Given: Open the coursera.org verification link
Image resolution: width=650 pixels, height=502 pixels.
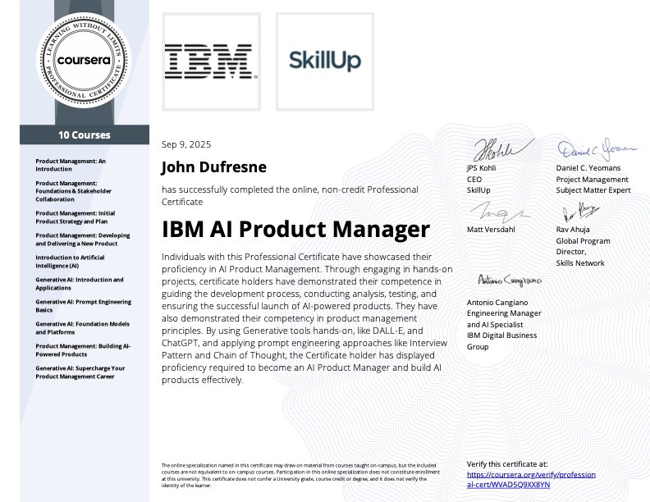Looking at the screenshot, I should coord(531,480).
